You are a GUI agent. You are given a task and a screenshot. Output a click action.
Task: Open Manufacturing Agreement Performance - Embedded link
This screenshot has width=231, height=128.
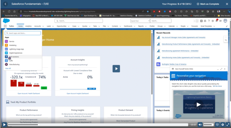coord(180,51)
